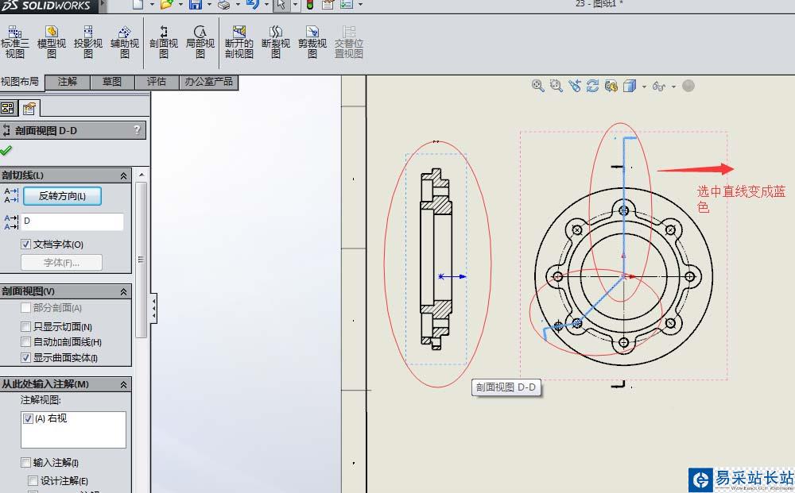Open the 草图 tab
Image resolution: width=795 pixels, height=493 pixels.
112,82
